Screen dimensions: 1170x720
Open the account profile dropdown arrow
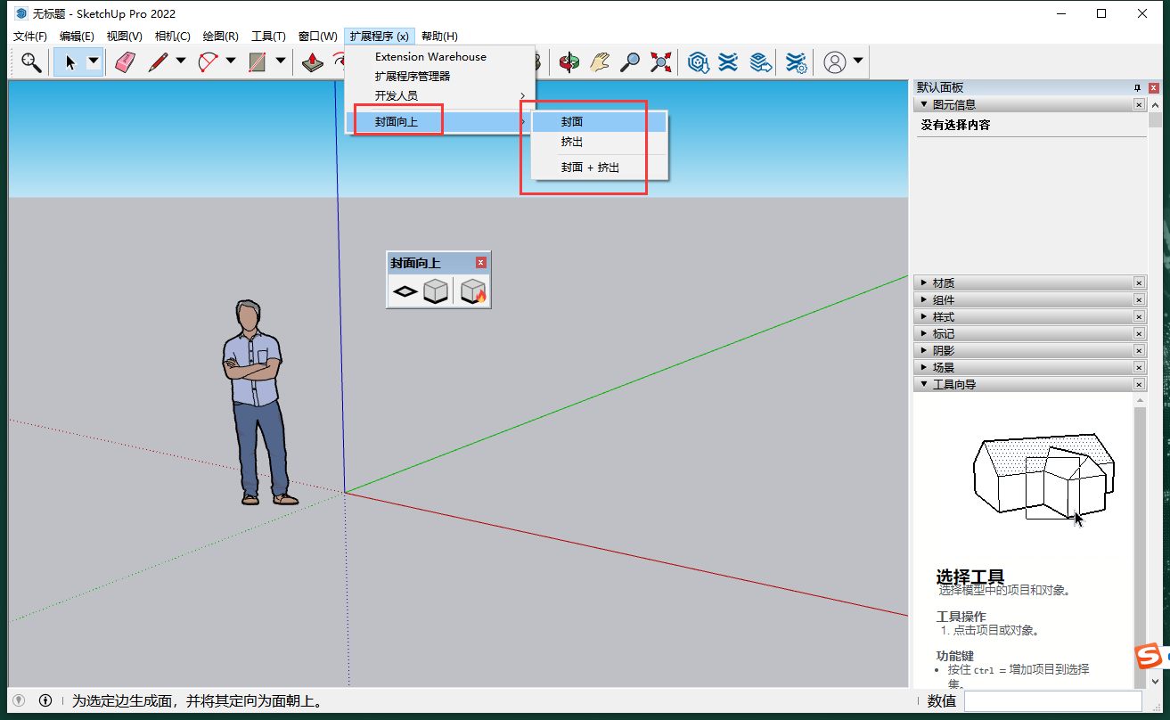(x=858, y=61)
